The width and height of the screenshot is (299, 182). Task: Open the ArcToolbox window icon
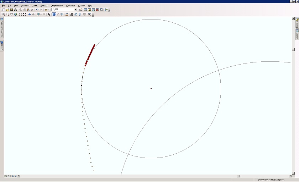pyautogui.click(x=97, y=10)
